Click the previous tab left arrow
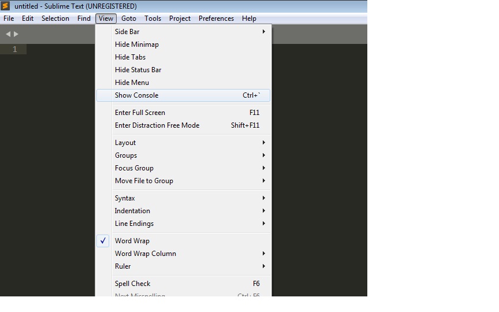Viewport: 499px width, 312px height. pyautogui.click(x=8, y=34)
